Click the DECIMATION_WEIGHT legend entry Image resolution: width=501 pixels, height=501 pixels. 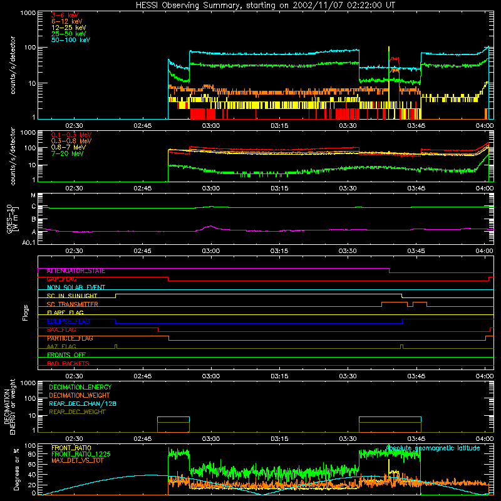(x=80, y=395)
